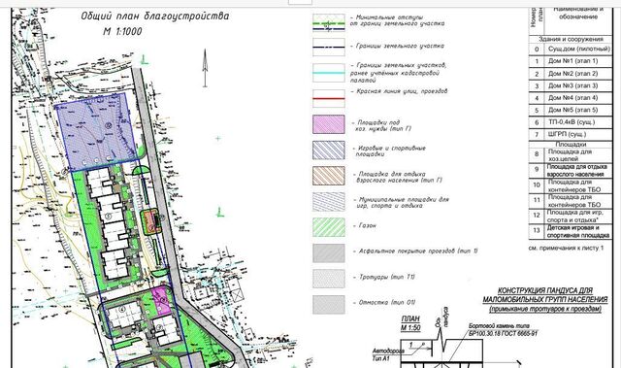Click the 'Площадка для контейнеров ТБО' row 10
The image size is (621, 368).
[571, 185]
